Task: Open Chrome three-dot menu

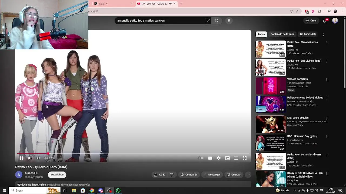Action: click(342, 11)
